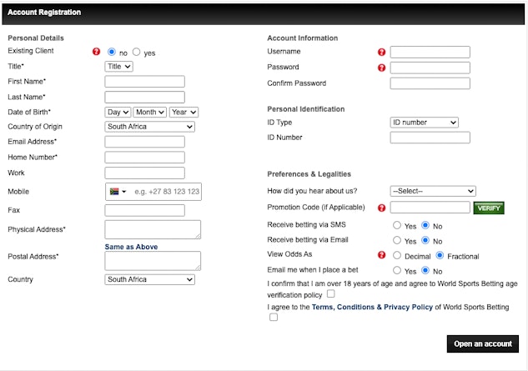Screen dimensions: 528x371
Task: Select 'yes' for Existing Client
Action: pos(136,52)
